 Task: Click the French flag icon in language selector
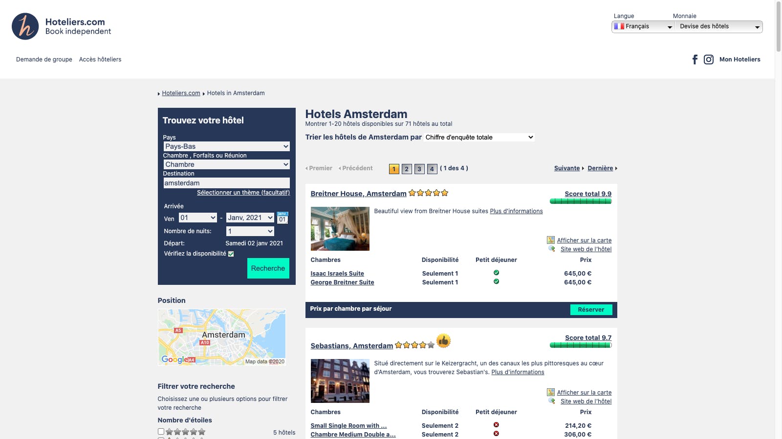619,26
